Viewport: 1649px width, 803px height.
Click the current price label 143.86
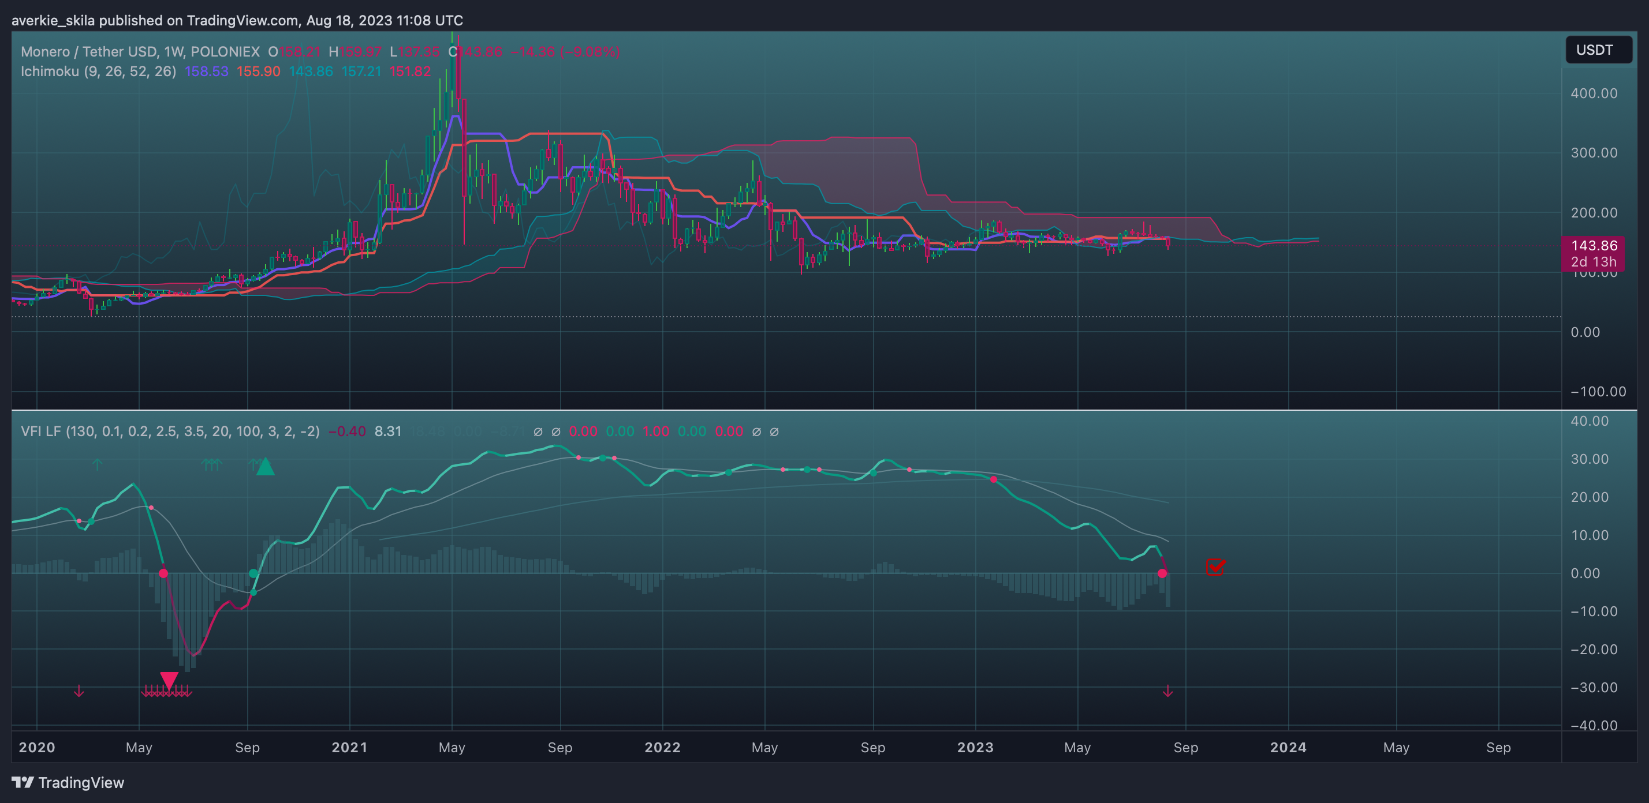1594,246
